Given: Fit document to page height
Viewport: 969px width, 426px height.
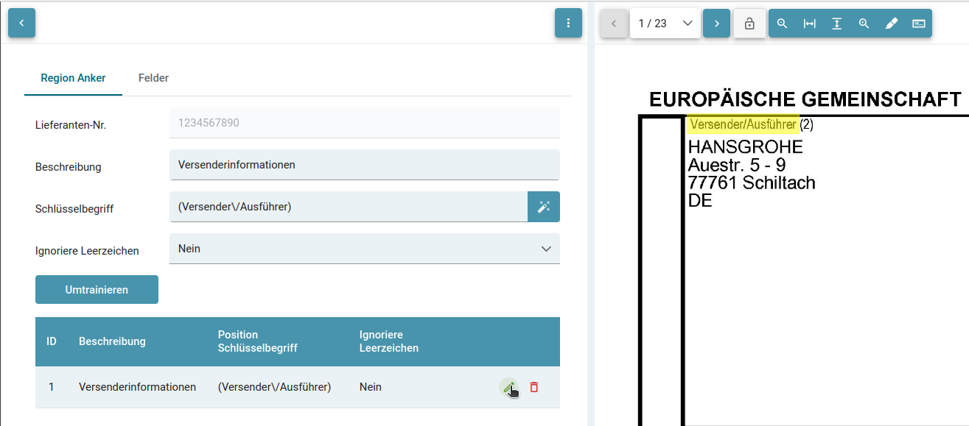Looking at the screenshot, I should tap(837, 24).
